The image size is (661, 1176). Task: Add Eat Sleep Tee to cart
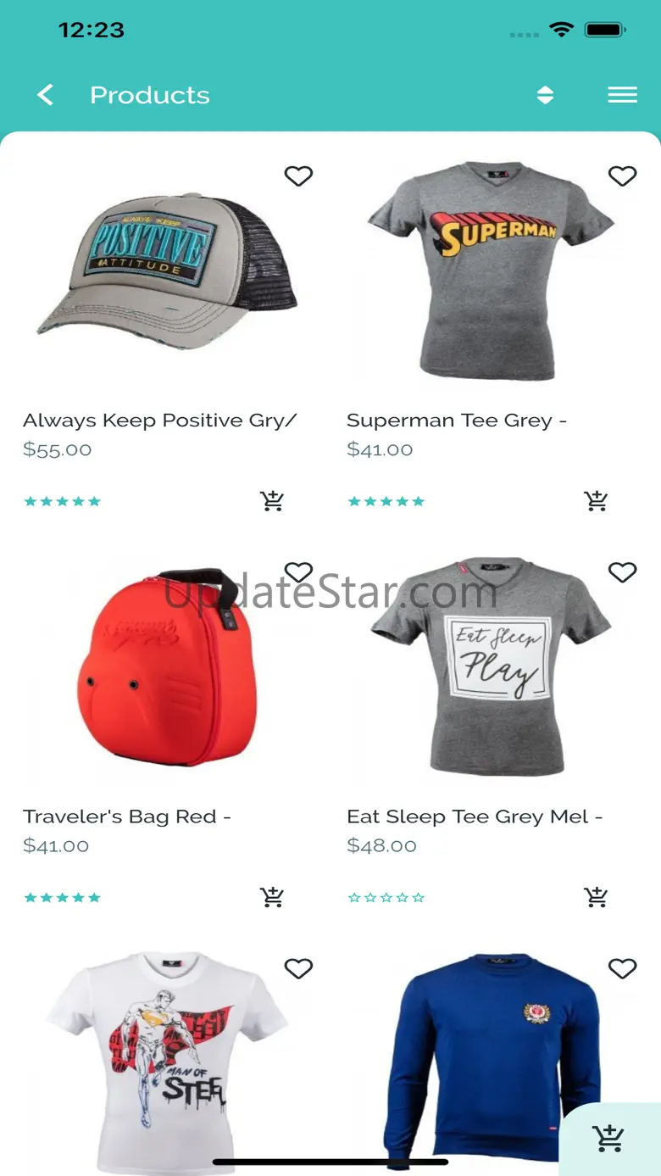tap(596, 897)
